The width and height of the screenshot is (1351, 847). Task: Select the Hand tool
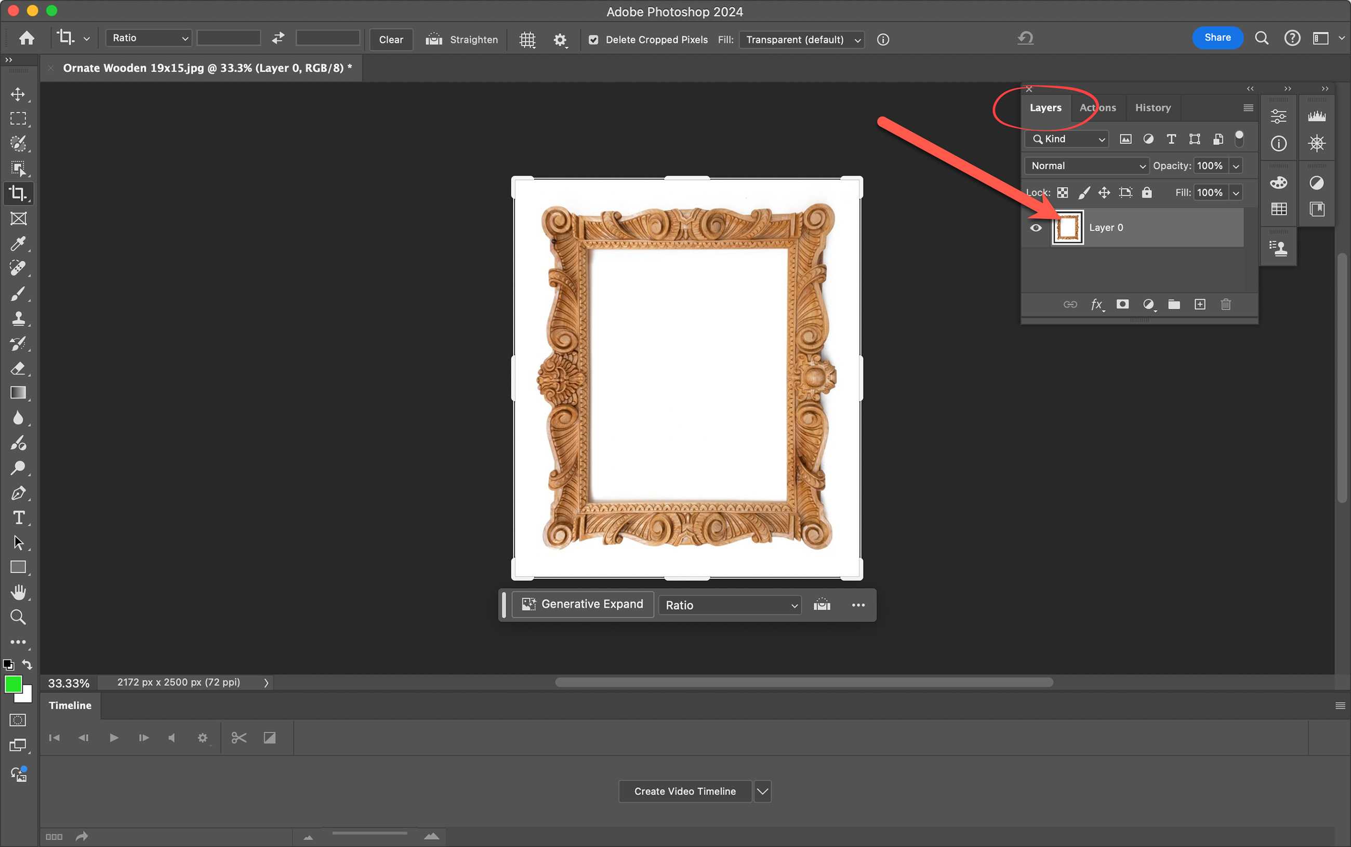(x=18, y=592)
